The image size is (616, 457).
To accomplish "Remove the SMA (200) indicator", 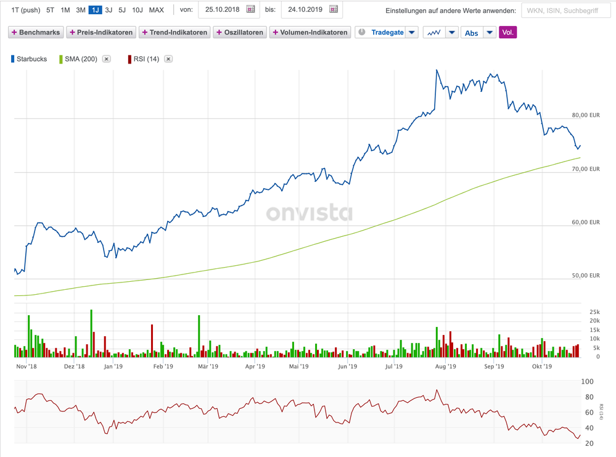I will (x=107, y=59).
